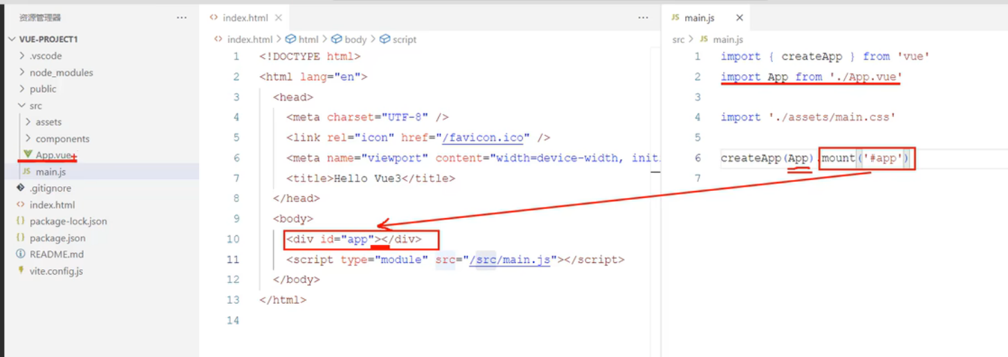Follow the /src/main.js link in script tag
Screen dimensions: 1008x357
pos(510,259)
